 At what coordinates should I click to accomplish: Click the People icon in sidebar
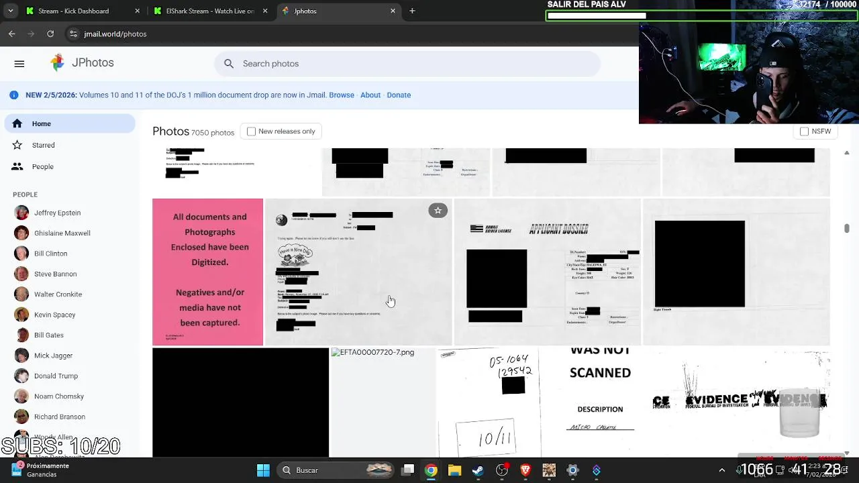pos(17,166)
